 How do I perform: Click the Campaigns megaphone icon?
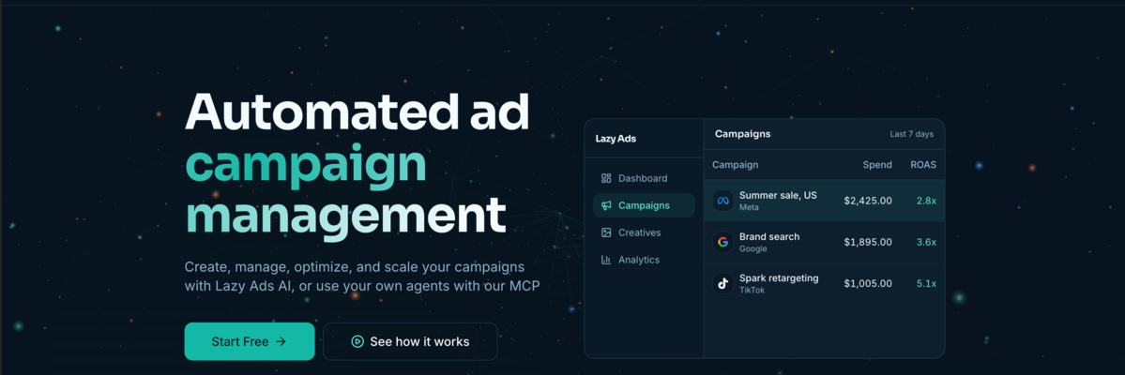click(x=606, y=205)
